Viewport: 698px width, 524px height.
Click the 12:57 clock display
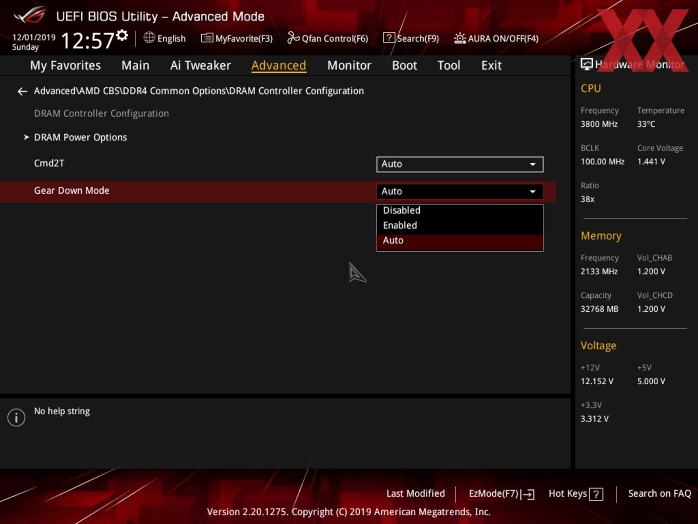coord(87,41)
